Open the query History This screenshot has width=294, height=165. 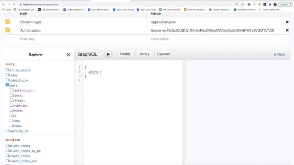144,54
